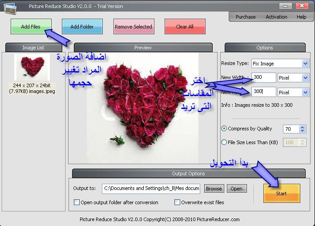The width and height of the screenshot is (315, 226).
Task: Expand the Resize Type dropdown
Action: click(x=305, y=64)
